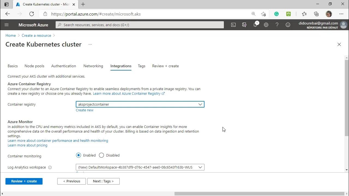The height and width of the screenshot is (196, 349).
Task: Open the help question mark icon
Action: pos(277,25)
